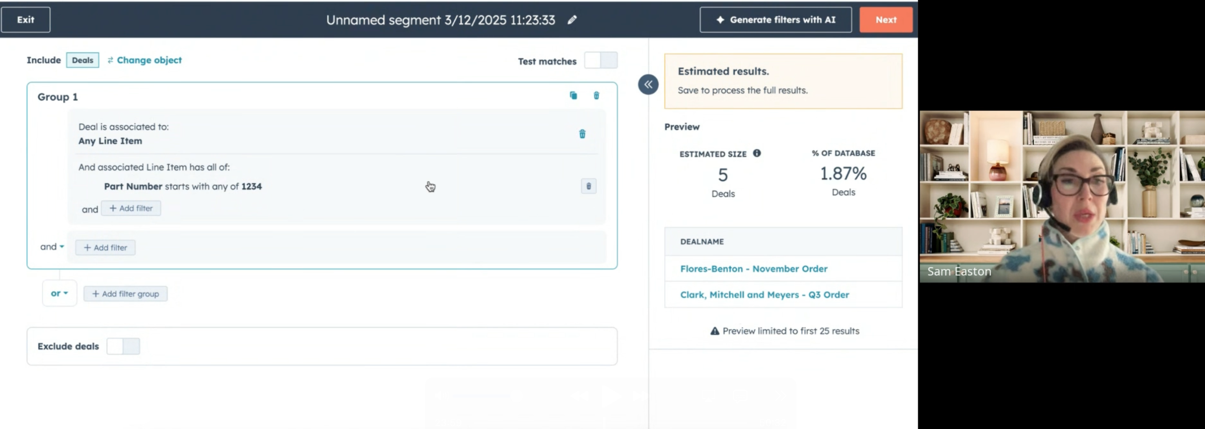Click the Change object link

149,60
